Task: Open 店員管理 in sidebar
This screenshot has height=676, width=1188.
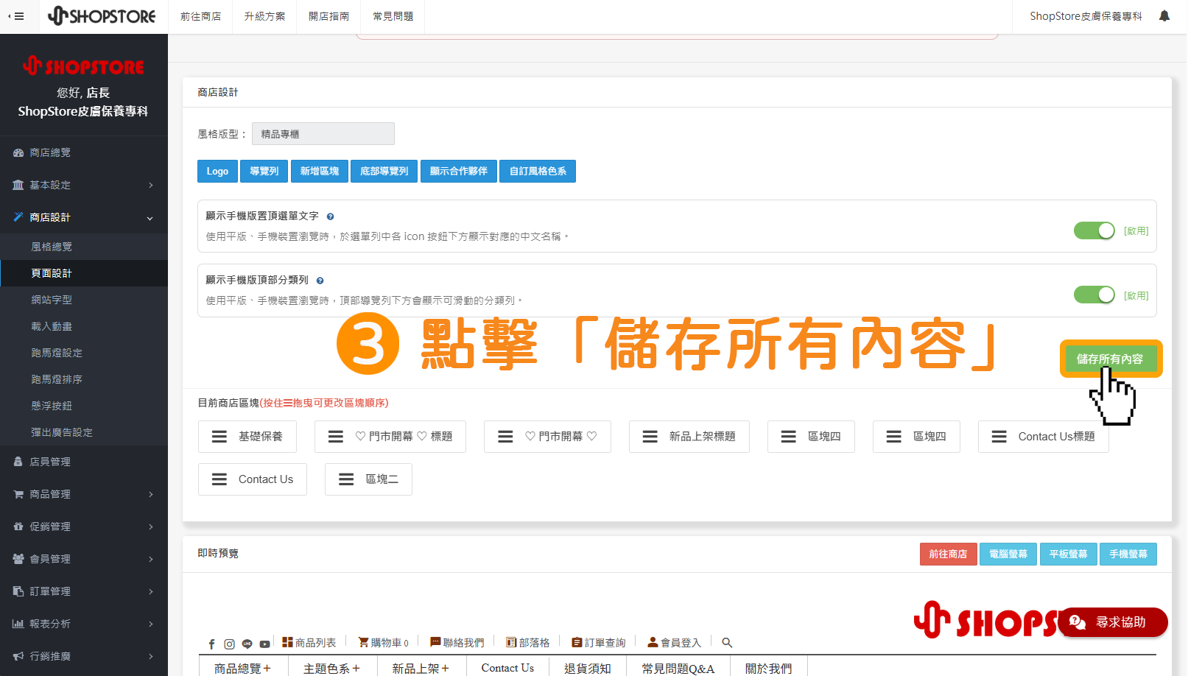Action: [x=84, y=462]
